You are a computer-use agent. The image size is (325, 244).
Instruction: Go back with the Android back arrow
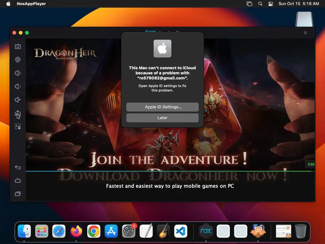click(18, 167)
